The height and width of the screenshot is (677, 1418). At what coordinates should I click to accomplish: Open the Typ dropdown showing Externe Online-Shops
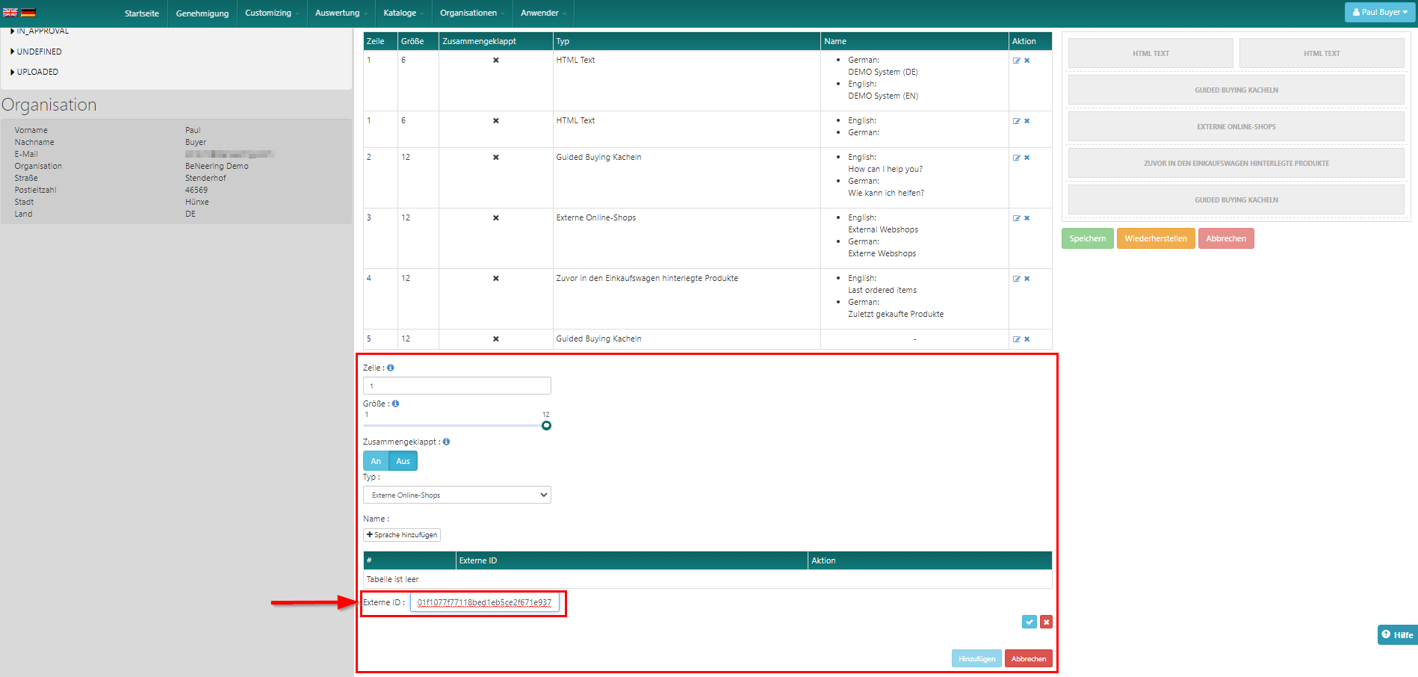[x=456, y=495]
